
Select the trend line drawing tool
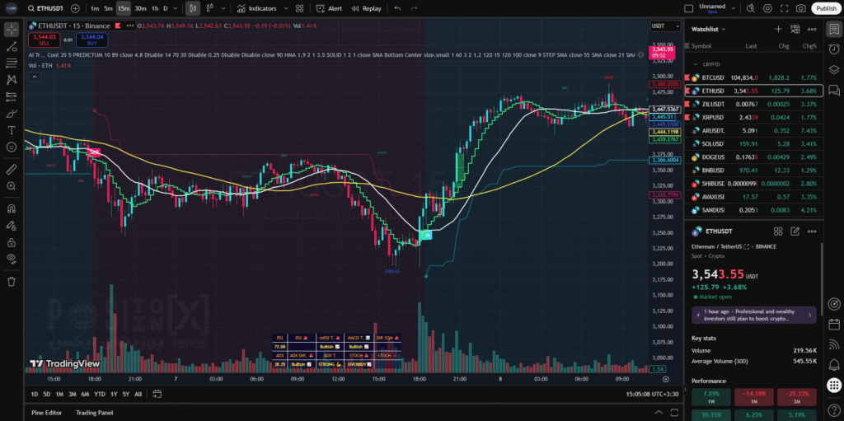click(12, 47)
